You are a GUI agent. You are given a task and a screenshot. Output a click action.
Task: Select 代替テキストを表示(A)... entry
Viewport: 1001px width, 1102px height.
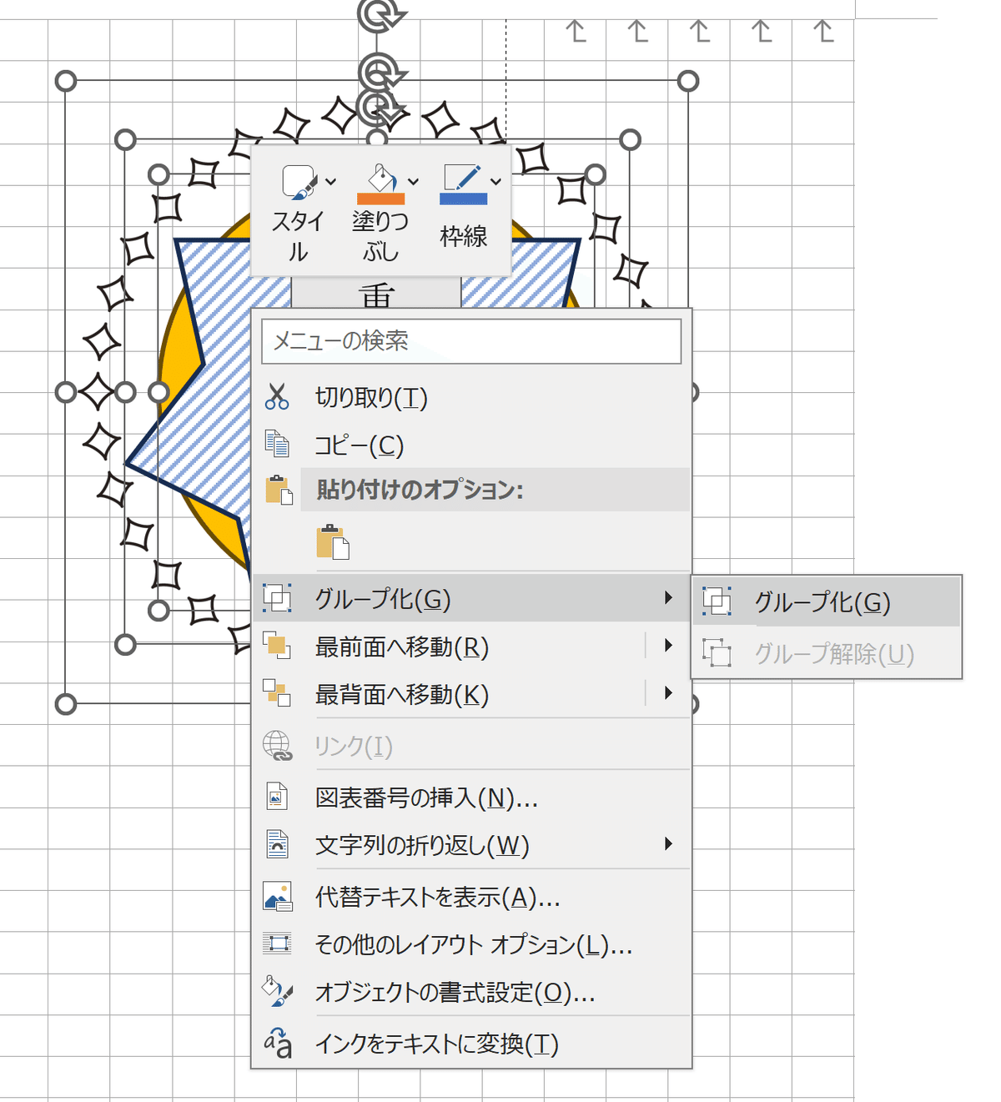tap(471, 897)
